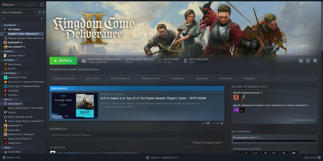Open the Игры и Программы dropdown
The width and height of the screenshot is (323, 161).
18,12
